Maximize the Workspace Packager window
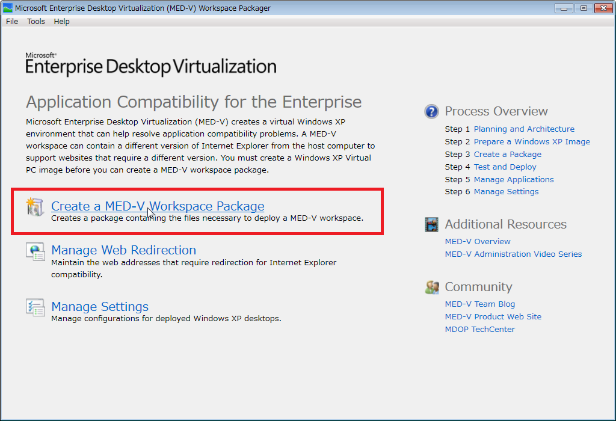 coord(584,8)
